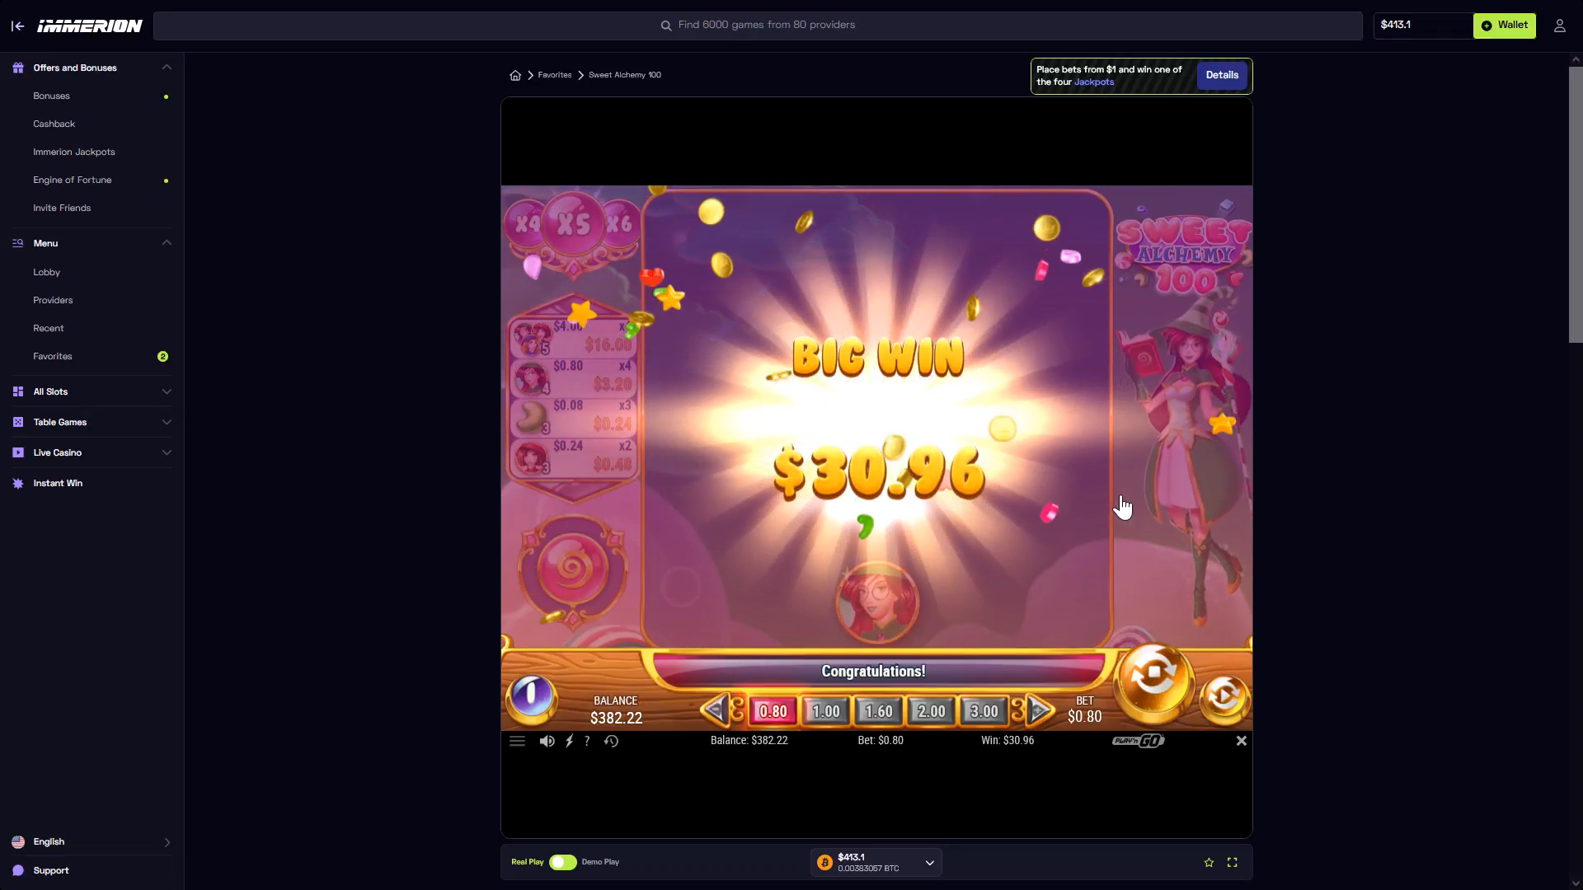The height and width of the screenshot is (890, 1583).
Task: Open Support at sidebar bottom
Action: [50, 870]
